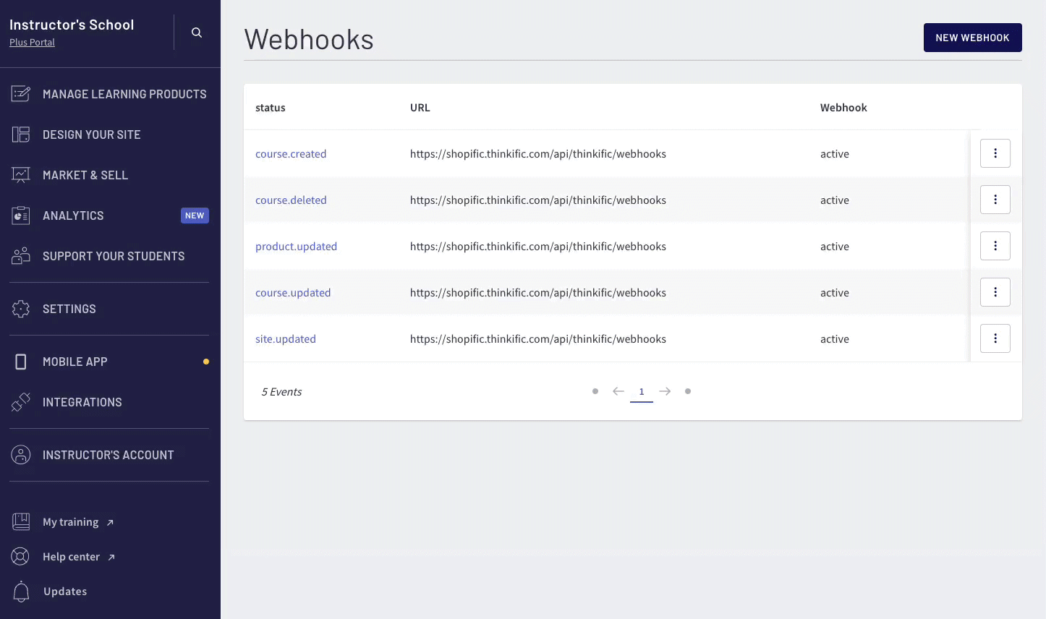Screen dimensions: 1046x619
Task: Open the actions menu on the site.updated row
Action: tap(995, 338)
